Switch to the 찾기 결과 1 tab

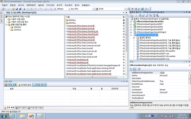[21, 108]
